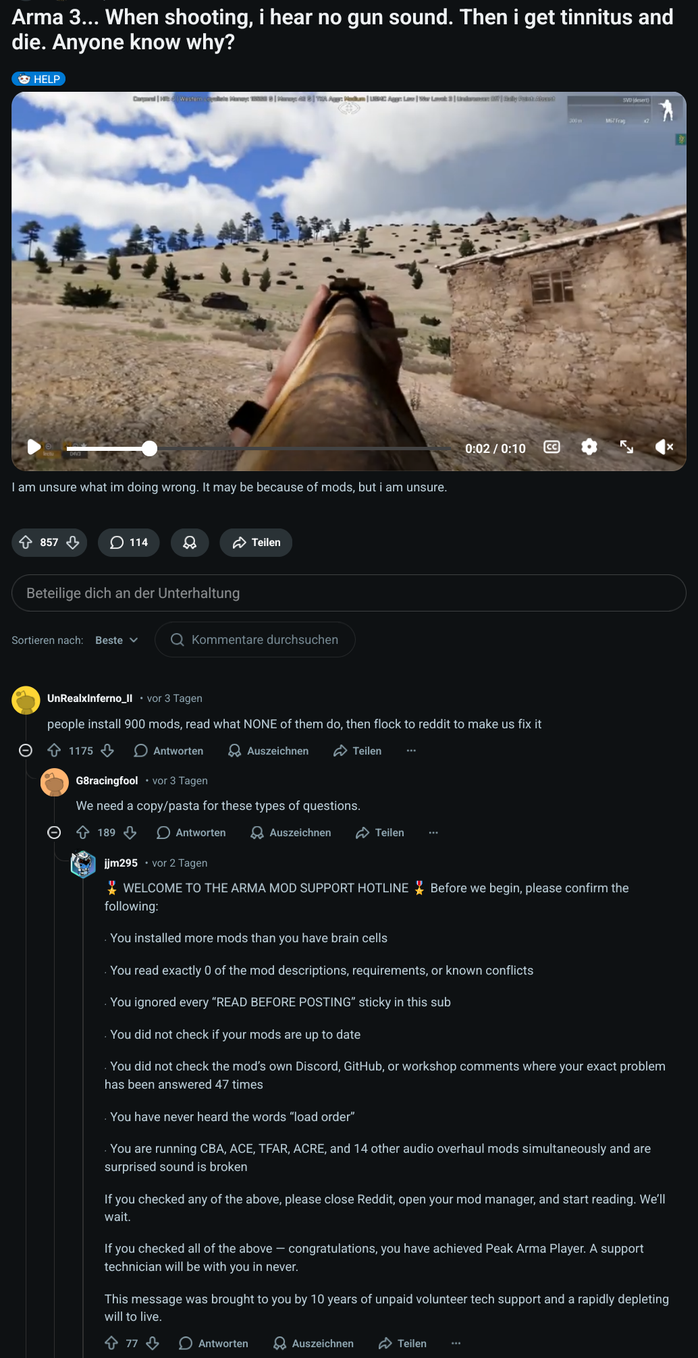Image resolution: width=698 pixels, height=1358 pixels.
Task: Click the video progress slider handle
Action: (x=150, y=448)
